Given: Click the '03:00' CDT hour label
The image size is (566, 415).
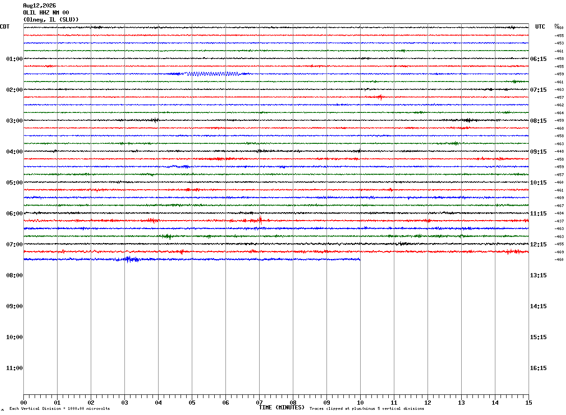Looking at the screenshot, I should coord(15,121).
